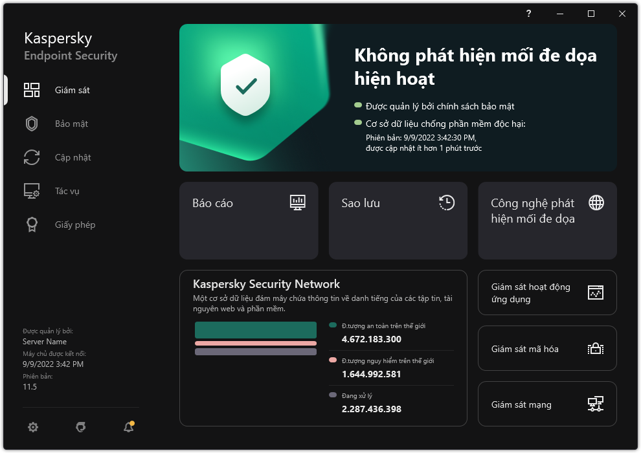
Task: Open the Cập nhật section
Action: 73,157
